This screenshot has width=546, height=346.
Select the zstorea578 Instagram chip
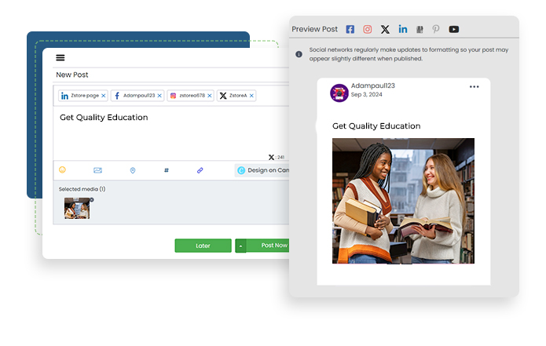point(190,96)
